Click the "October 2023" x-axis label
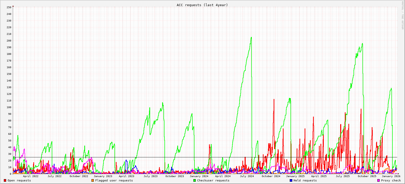The image size is (405, 184). click(x=174, y=176)
